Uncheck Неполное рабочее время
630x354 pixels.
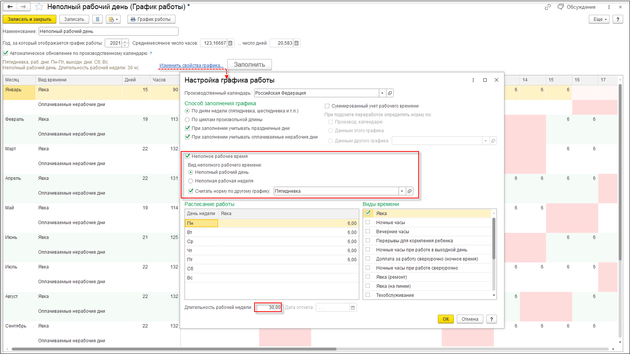(x=187, y=156)
